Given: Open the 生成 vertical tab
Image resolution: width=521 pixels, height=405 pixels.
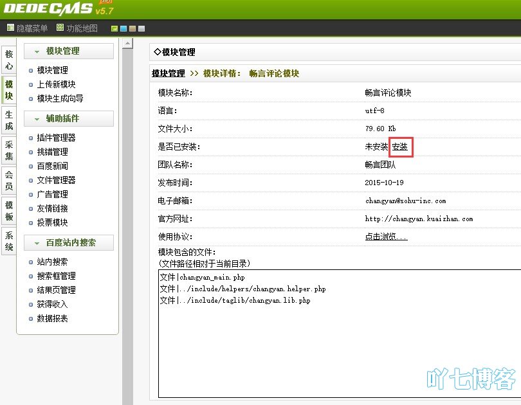Looking at the screenshot, I should [9, 121].
